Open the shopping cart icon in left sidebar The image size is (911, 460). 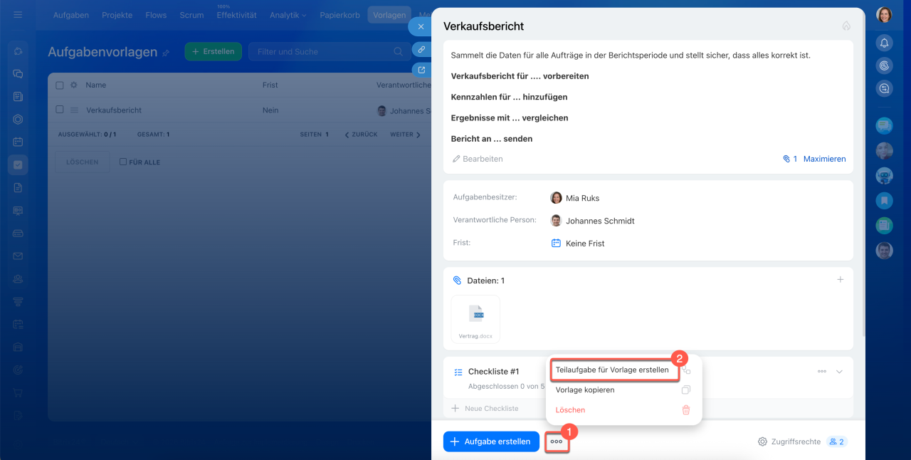(18, 392)
